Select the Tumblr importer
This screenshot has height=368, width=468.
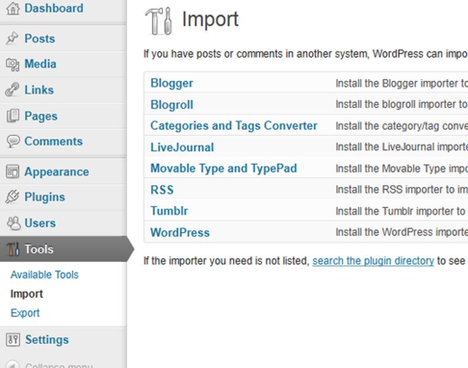click(x=169, y=211)
